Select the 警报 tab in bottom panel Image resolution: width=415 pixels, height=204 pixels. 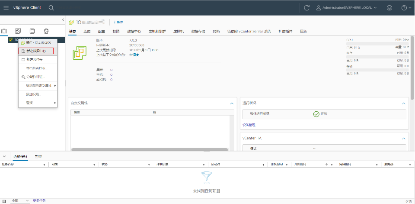click(x=38, y=156)
